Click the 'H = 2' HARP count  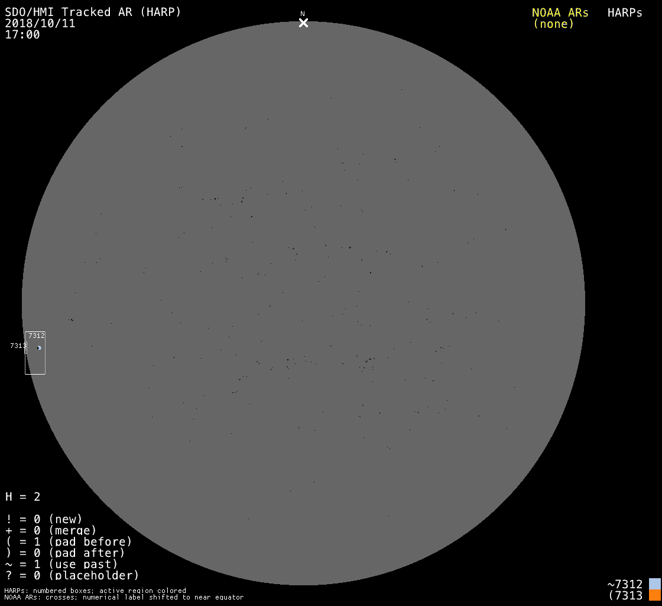(23, 497)
